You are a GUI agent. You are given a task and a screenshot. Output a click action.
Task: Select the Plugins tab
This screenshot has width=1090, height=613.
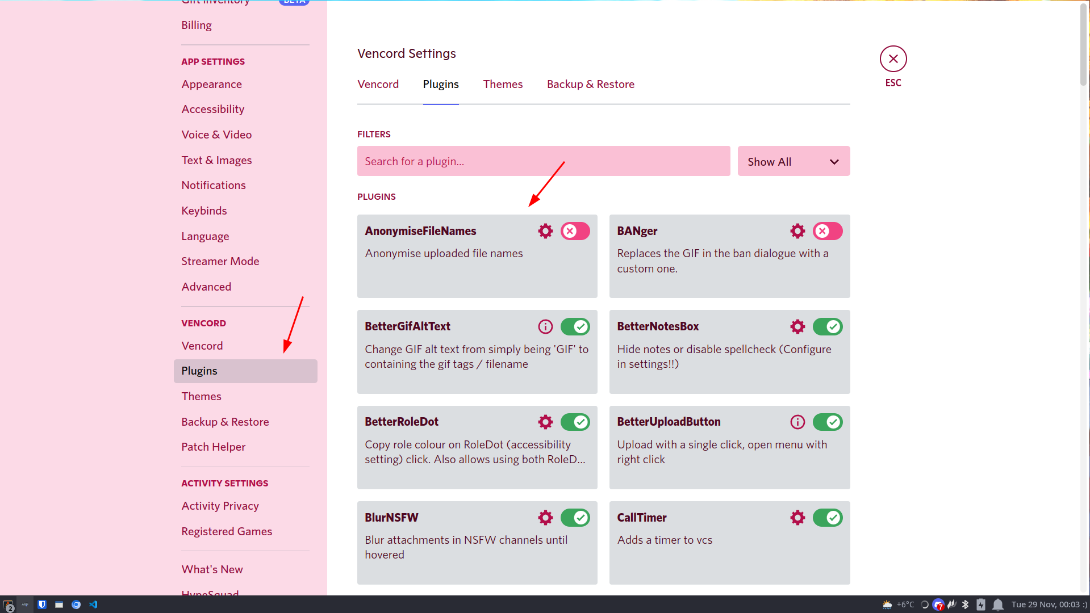[441, 84]
